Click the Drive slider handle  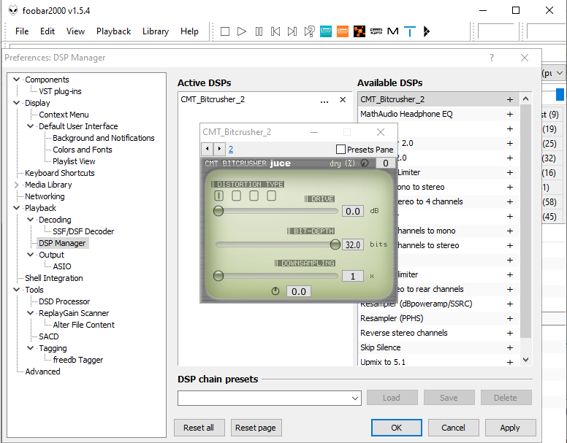pyautogui.click(x=218, y=211)
